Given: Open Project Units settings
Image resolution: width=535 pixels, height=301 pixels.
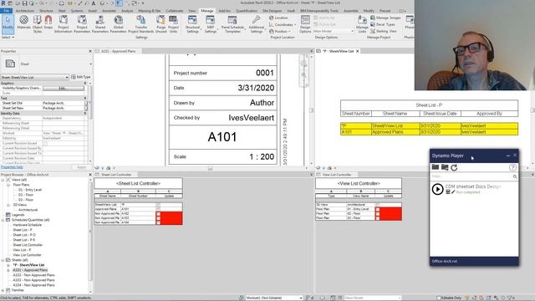Looking at the screenshot, I should click(173, 23).
